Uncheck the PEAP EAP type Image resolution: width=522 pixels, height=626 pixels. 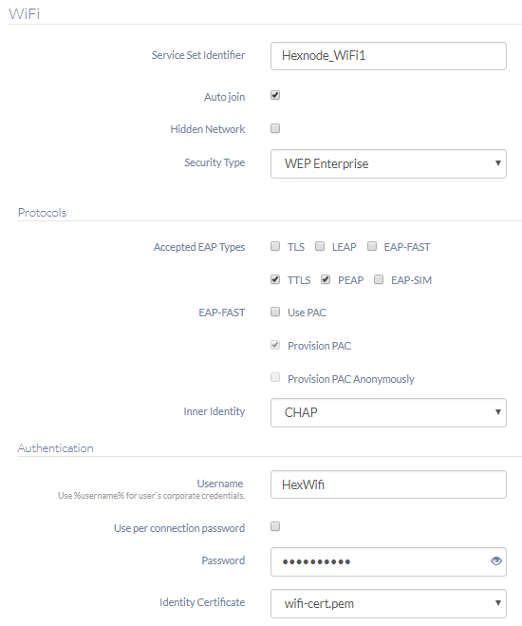click(x=326, y=279)
